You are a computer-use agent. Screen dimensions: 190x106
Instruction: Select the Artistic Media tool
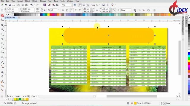(x=2, y=39)
